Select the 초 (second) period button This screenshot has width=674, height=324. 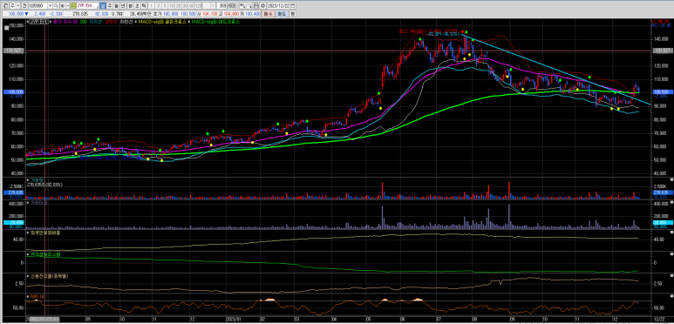(137, 5)
